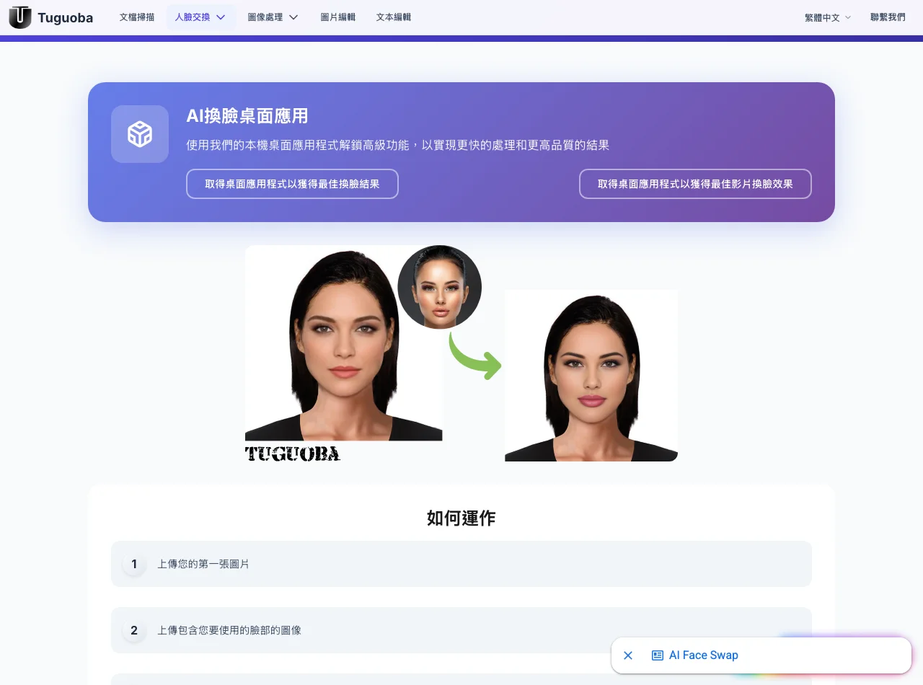Click the Tuguoba logo icon
The width and height of the screenshot is (923, 685).
[x=20, y=17]
